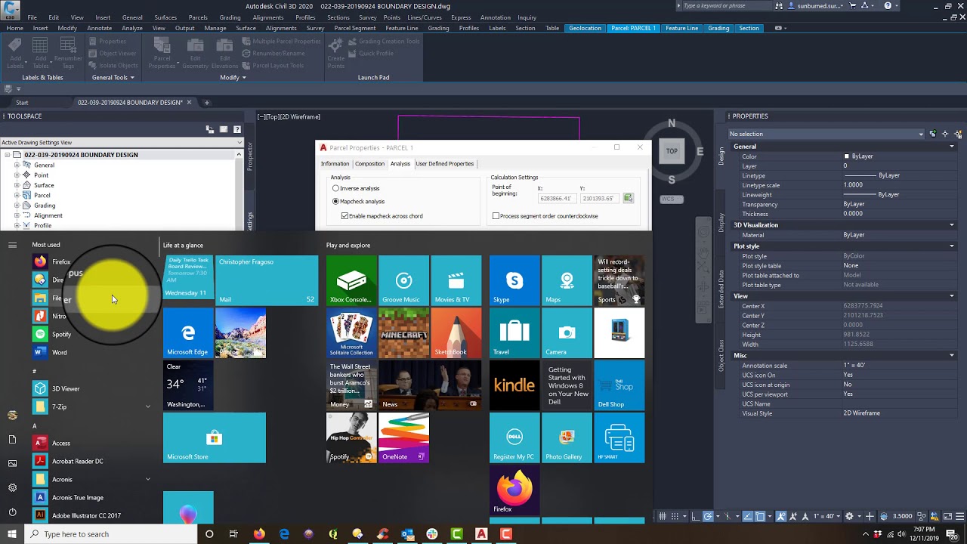967x544 pixels.
Task: Open the Microsoft Store tile
Action: coord(215,437)
